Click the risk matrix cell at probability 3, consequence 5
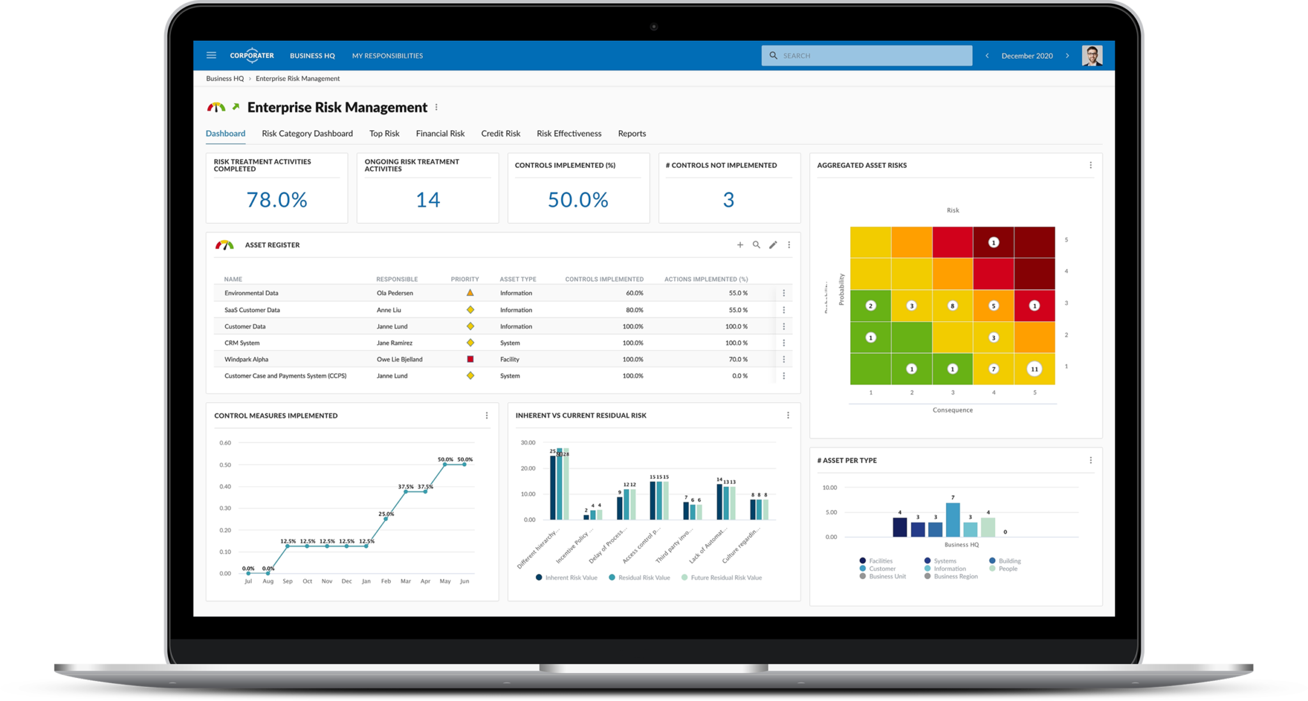Image resolution: width=1308 pixels, height=701 pixels. click(1037, 305)
